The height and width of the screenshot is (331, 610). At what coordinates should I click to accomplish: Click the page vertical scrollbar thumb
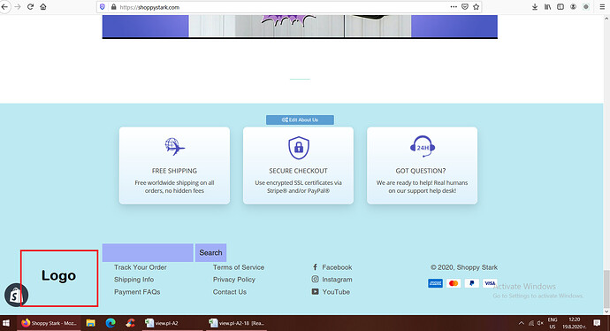coord(606,289)
